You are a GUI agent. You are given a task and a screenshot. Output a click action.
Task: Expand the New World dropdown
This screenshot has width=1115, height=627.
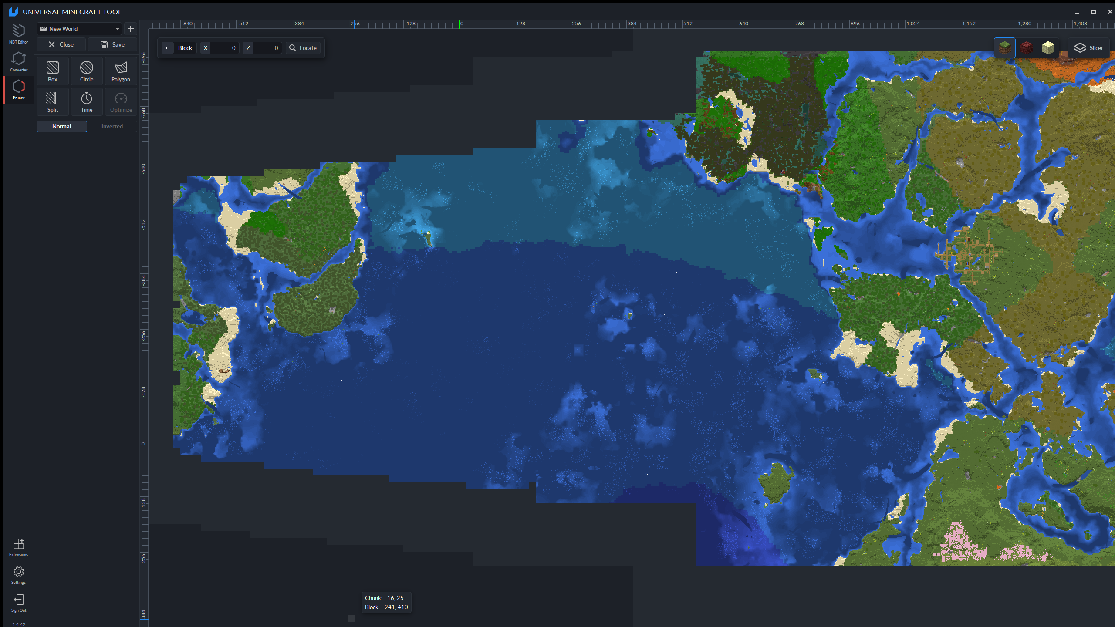point(79,29)
